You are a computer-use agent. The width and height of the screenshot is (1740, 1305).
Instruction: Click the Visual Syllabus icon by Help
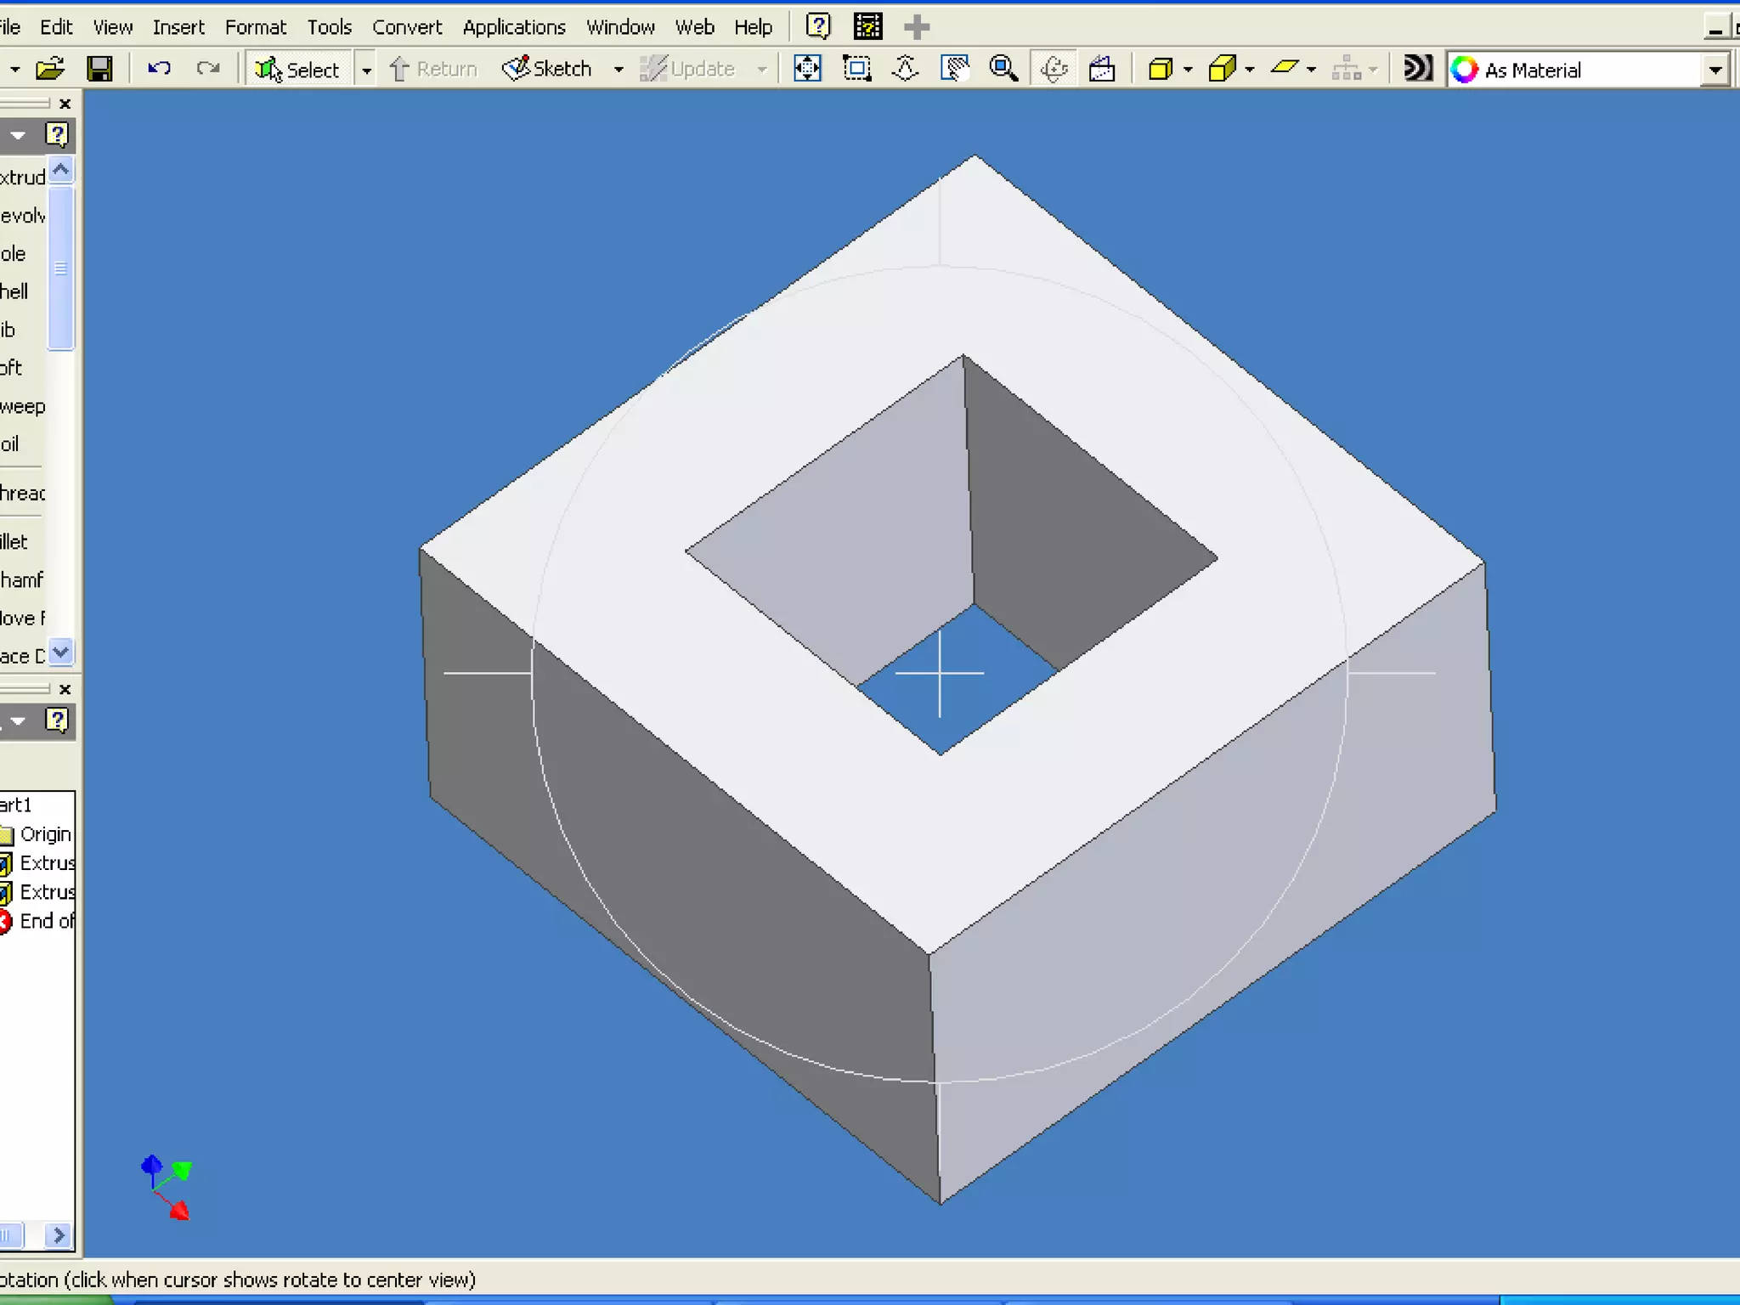[867, 27]
